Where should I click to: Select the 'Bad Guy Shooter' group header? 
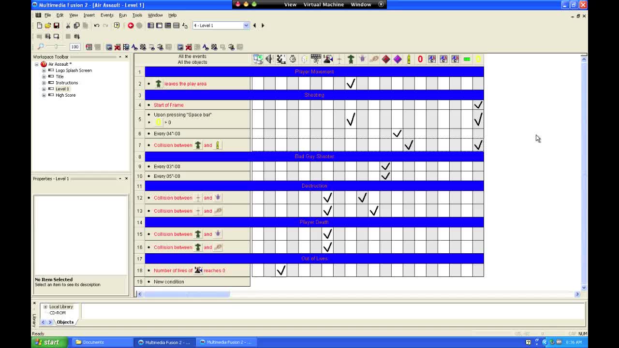click(x=314, y=157)
